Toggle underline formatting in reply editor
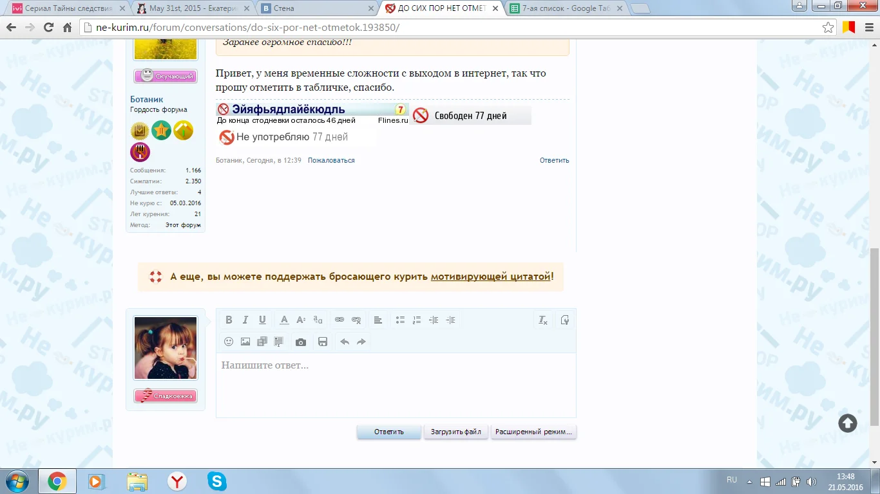This screenshot has height=494, width=880. pos(262,320)
